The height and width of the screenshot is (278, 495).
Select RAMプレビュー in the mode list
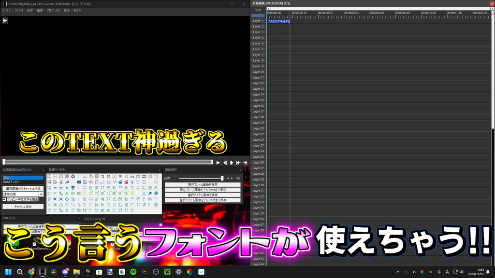point(23,182)
